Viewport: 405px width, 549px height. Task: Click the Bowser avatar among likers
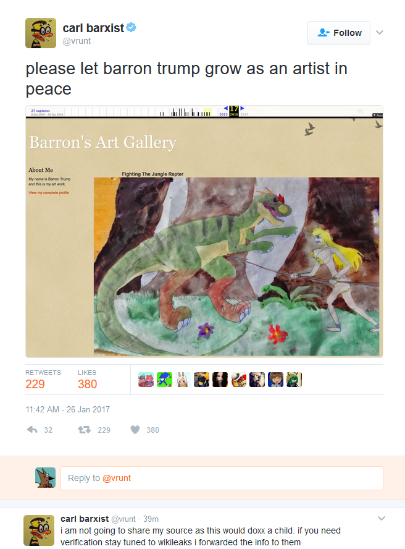pos(238,380)
